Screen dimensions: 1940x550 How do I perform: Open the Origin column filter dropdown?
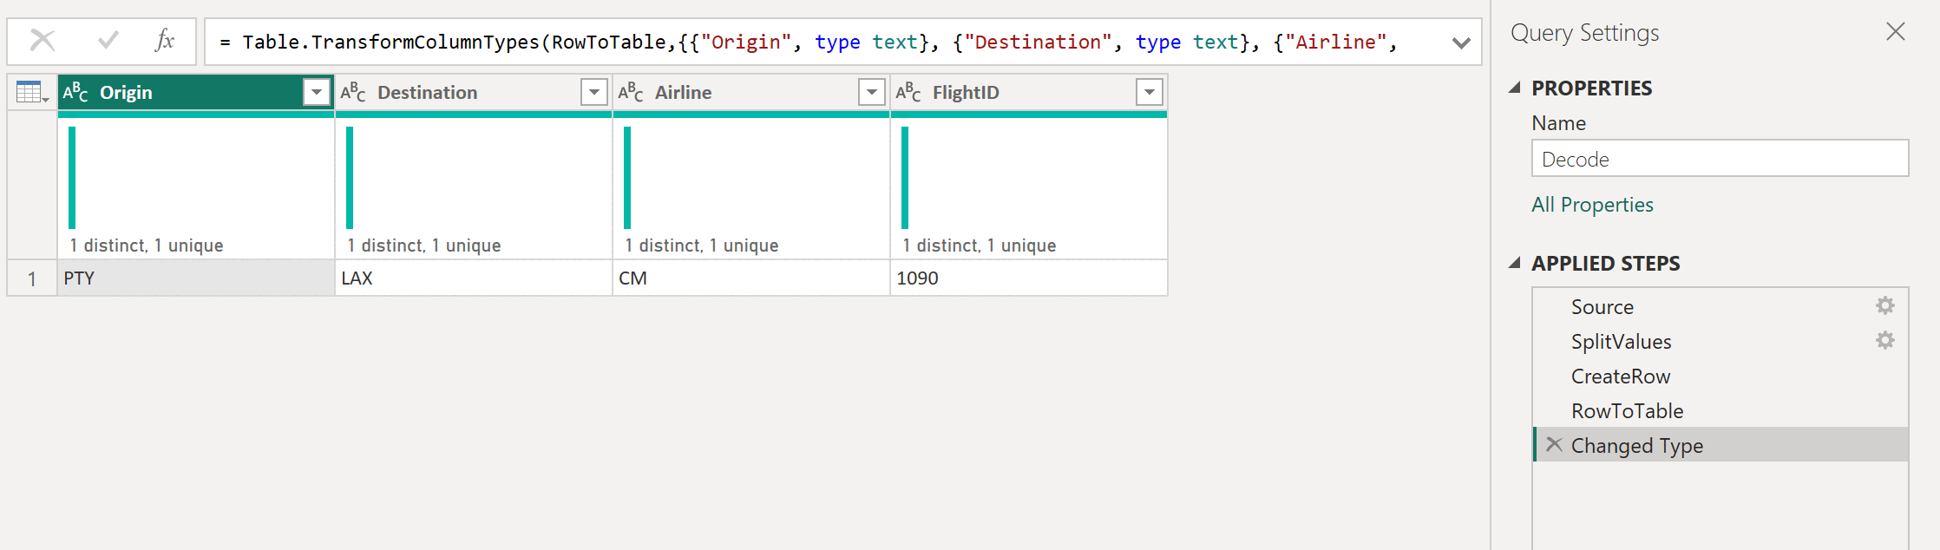coord(317,92)
